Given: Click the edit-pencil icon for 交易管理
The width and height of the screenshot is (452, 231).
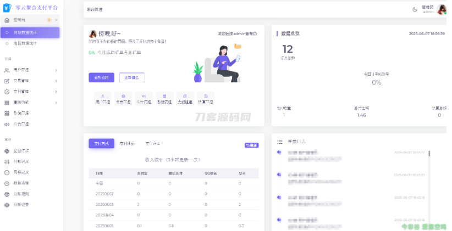Looking at the screenshot, I should click(7, 81).
